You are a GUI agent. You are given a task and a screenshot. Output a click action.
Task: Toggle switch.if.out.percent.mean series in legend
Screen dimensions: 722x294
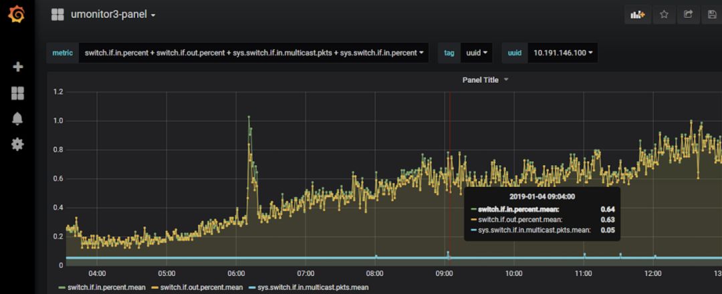tap(201, 288)
